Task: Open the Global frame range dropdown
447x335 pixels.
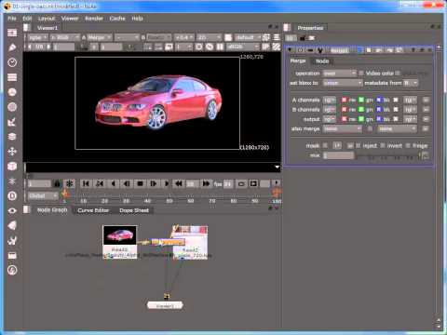Action: tap(43, 196)
